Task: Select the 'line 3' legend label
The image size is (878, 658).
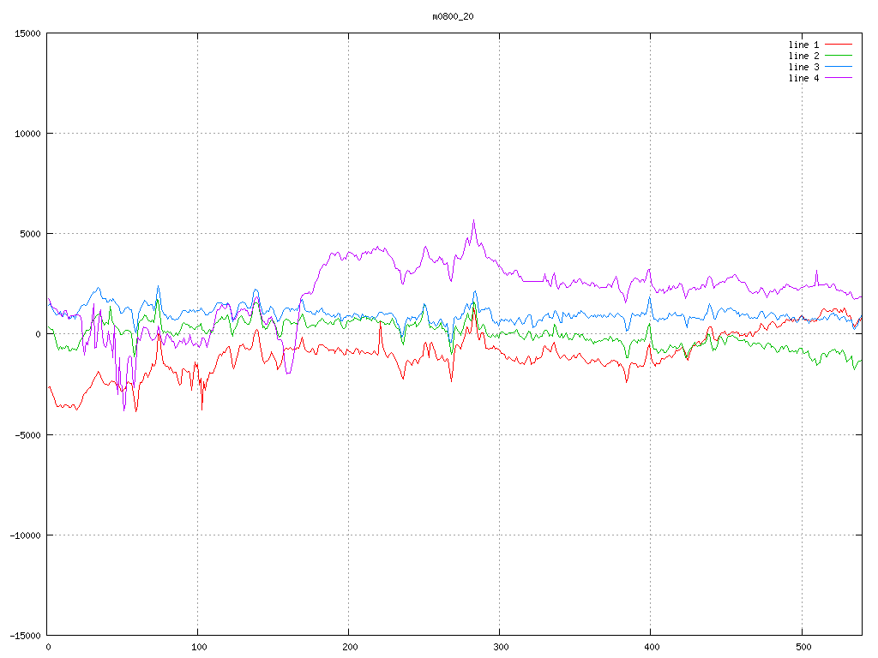Action: [803, 67]
